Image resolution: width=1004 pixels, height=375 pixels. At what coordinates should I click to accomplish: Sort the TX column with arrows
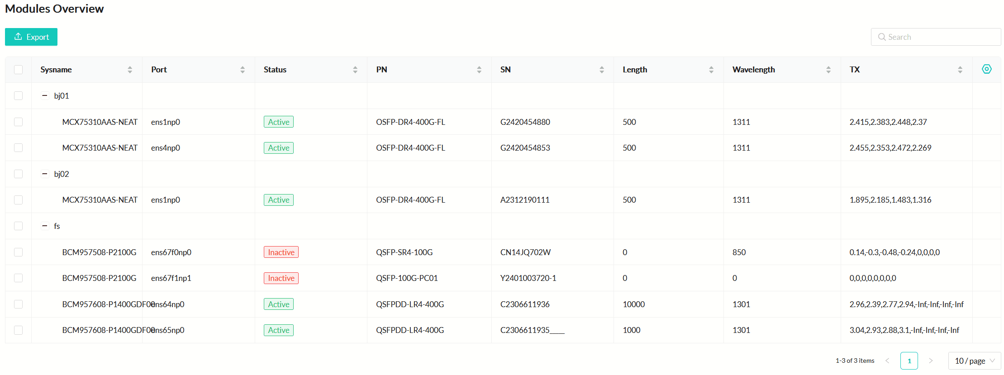pos(960,70)
